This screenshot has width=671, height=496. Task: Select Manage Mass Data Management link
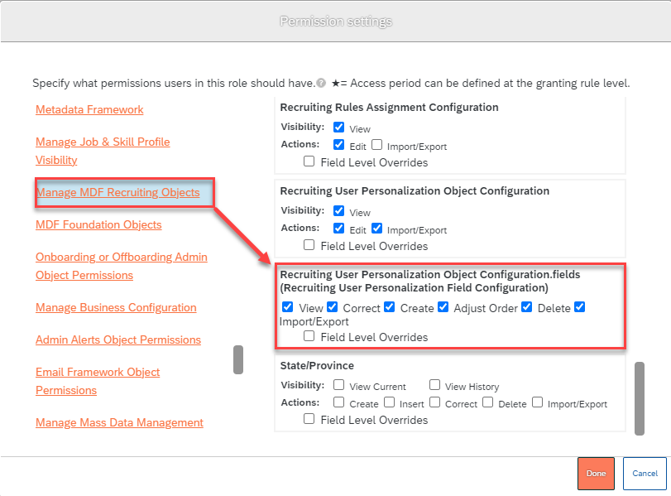(119, 422)
